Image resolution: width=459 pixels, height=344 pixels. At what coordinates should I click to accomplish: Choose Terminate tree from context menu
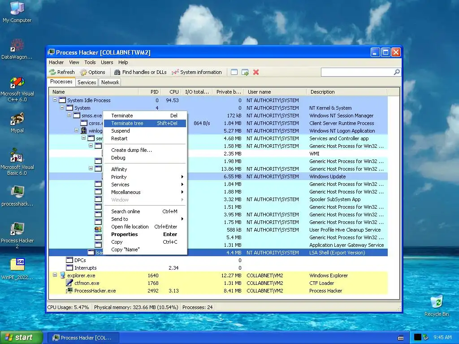(145, 123)
